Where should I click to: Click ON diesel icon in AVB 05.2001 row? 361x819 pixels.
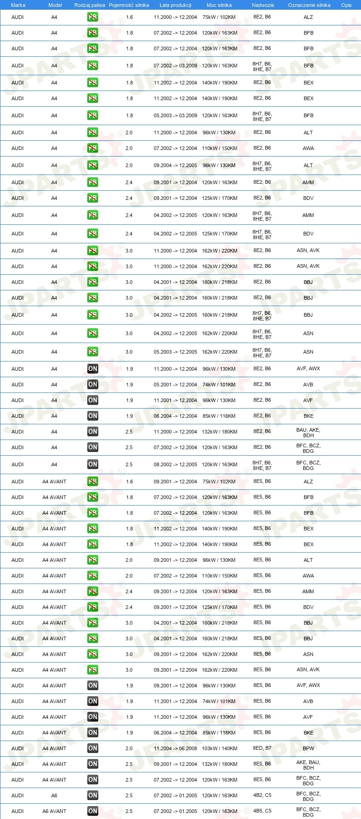(93, 385)
